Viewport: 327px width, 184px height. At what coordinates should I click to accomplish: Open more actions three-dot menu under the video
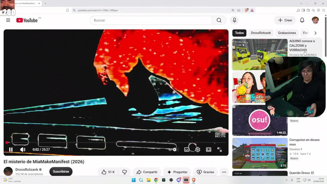tap(224, 172)
